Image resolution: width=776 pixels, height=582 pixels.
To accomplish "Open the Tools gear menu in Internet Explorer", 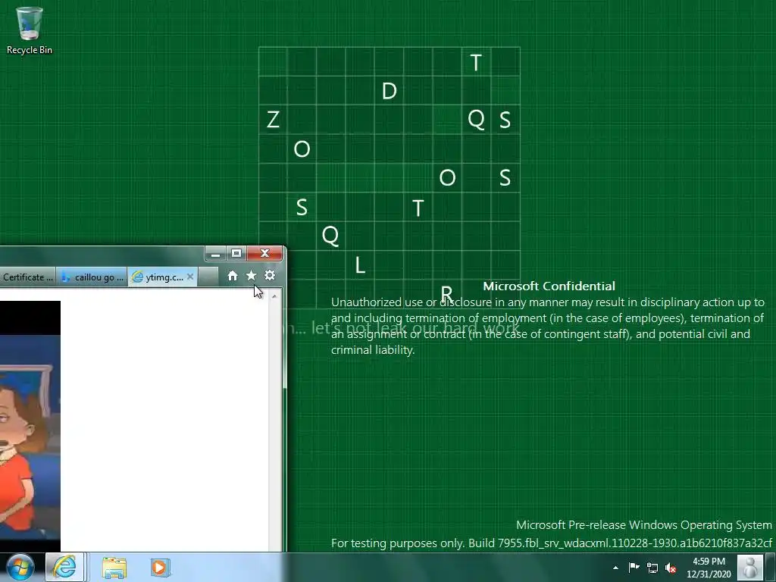I will [270, 276].
